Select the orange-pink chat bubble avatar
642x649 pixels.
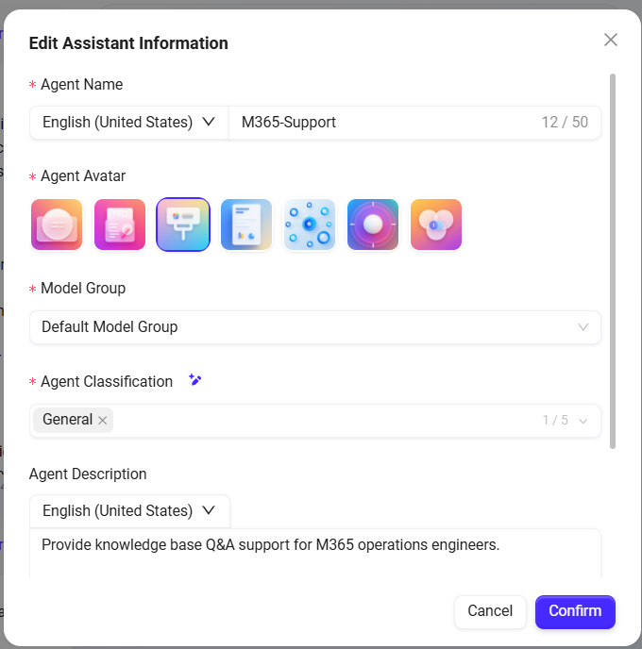pos(57,225)
